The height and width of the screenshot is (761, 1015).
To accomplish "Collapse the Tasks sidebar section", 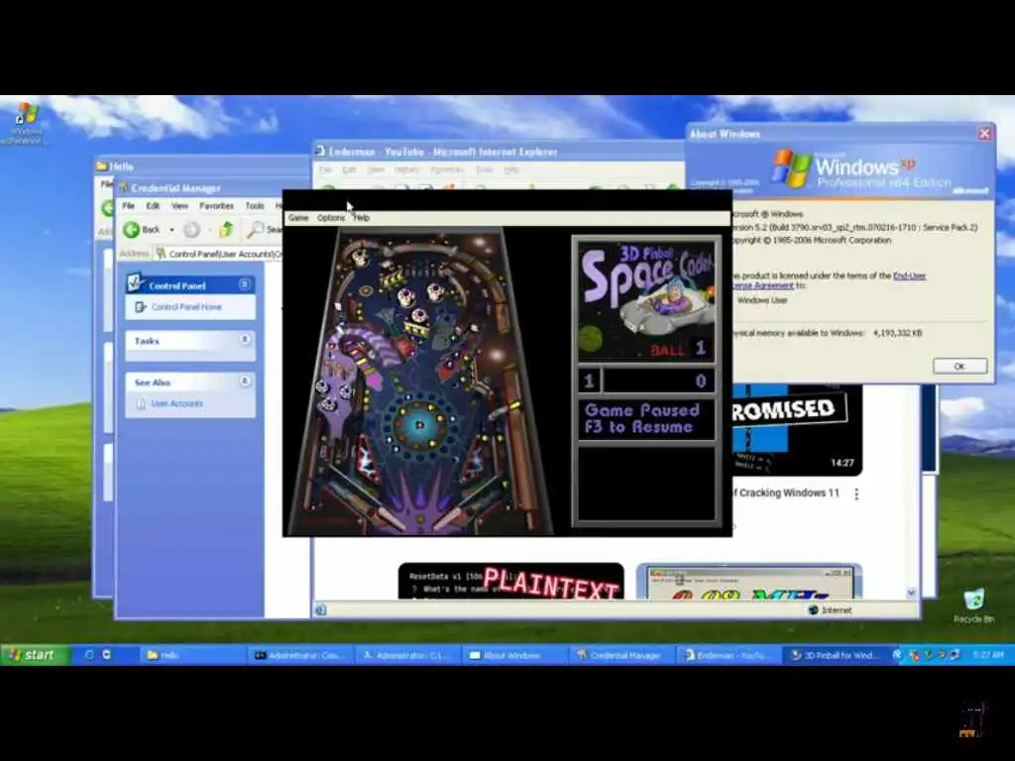I will [245, 340].
